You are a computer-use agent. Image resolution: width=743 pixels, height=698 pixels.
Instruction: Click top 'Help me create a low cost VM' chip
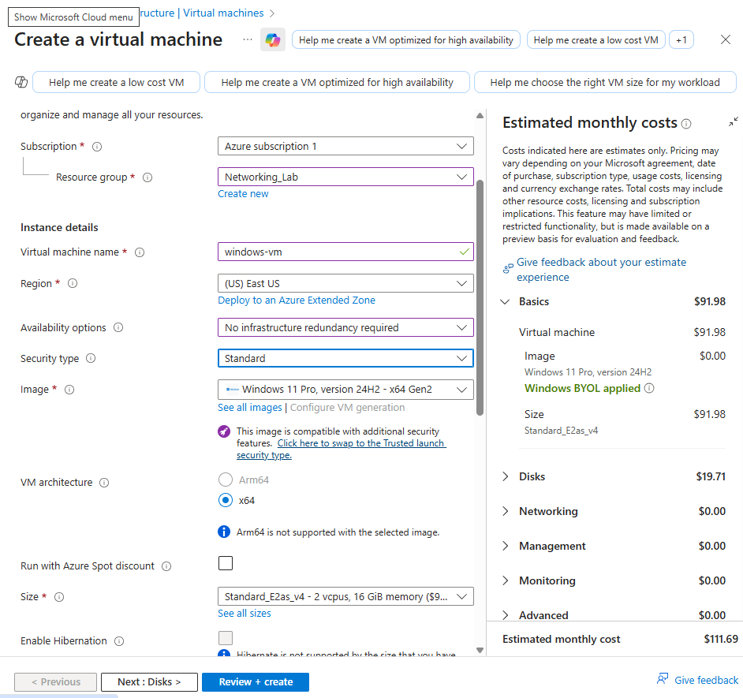[x=596, y=39]
